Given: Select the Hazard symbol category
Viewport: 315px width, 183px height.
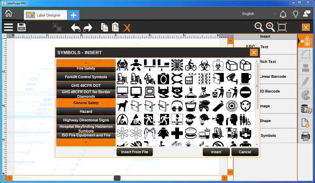Looking at the screenshot, I should coord(85,111).
